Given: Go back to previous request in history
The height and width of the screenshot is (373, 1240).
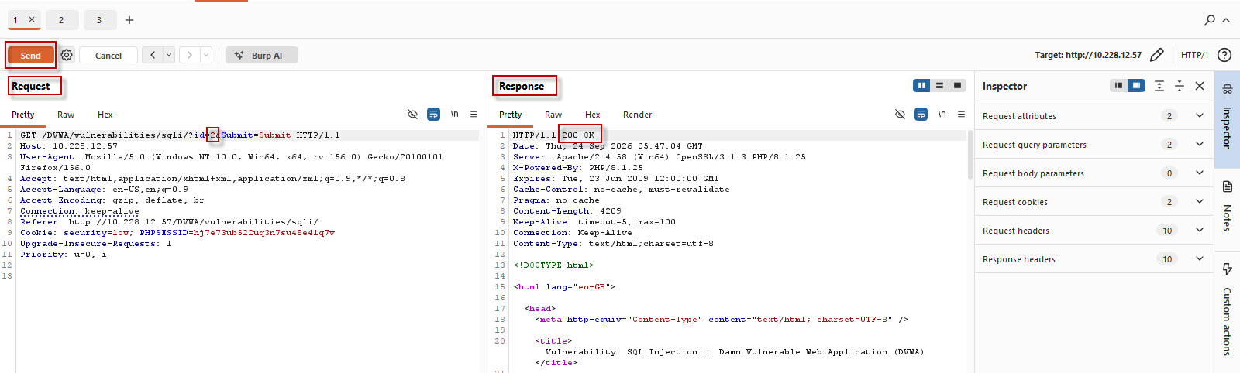Looking at the screenshot, I should 153,55.
